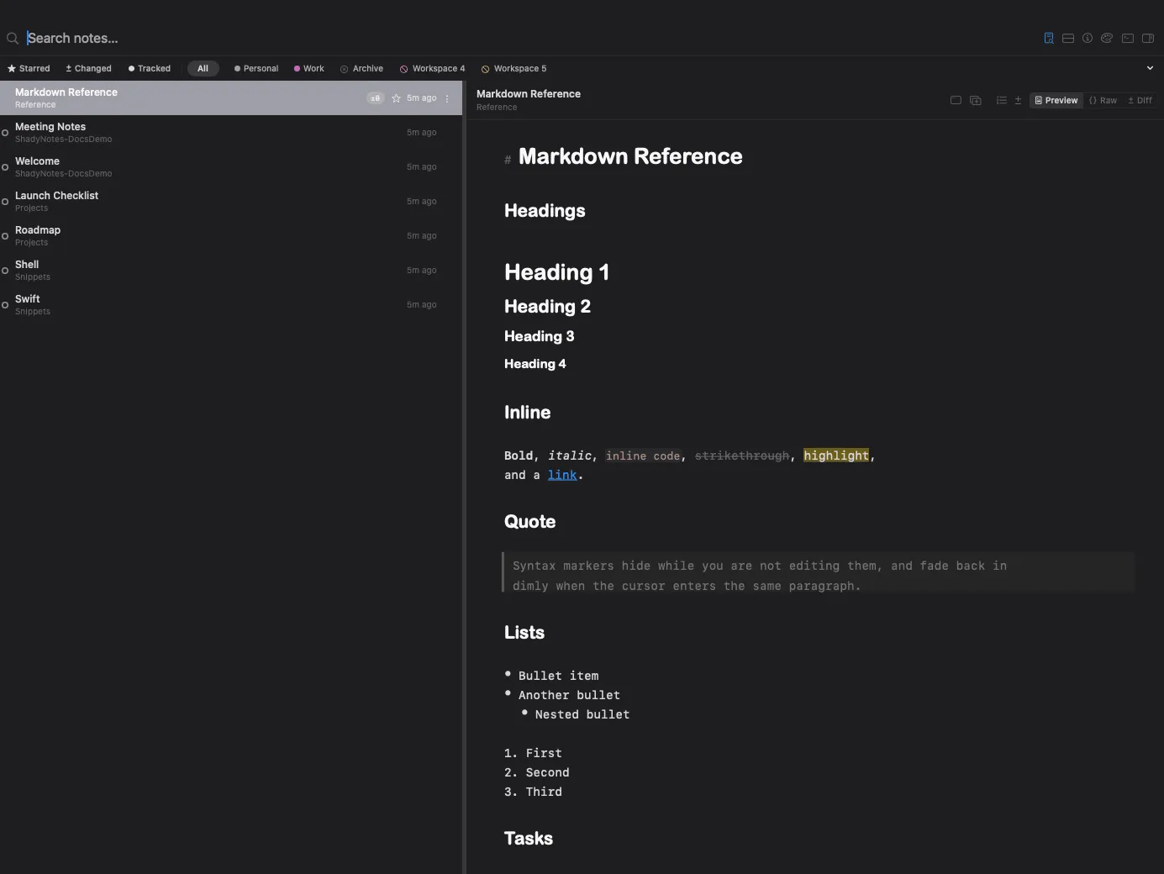Follow the 'link' hyperlink in Inline section
Image resolution: width=1164 pixels, height=874 pixels.
point(562,476)
